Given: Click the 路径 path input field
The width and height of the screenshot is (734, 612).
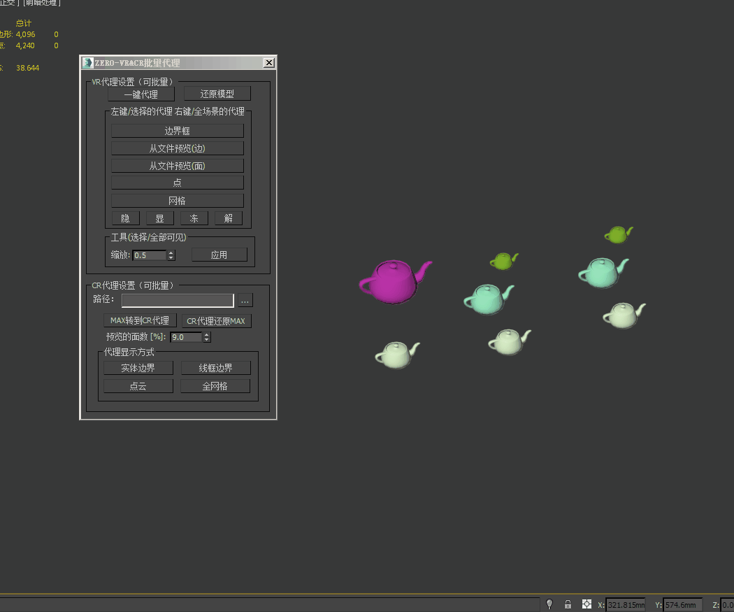Looking at the screenshot, I should pyautogui.click(x=178, y=300).
